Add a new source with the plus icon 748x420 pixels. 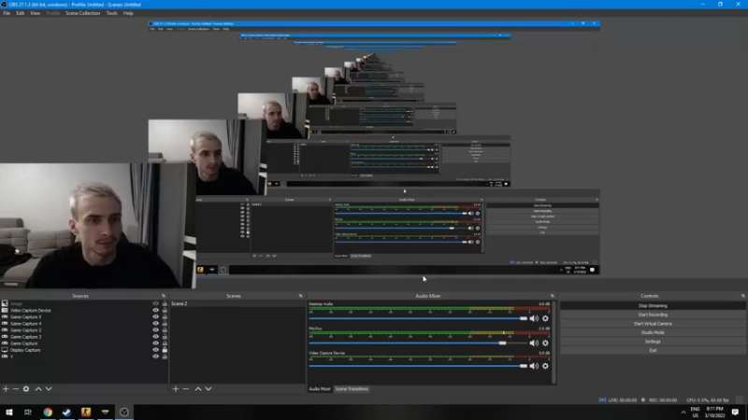[x=6, y=389]
